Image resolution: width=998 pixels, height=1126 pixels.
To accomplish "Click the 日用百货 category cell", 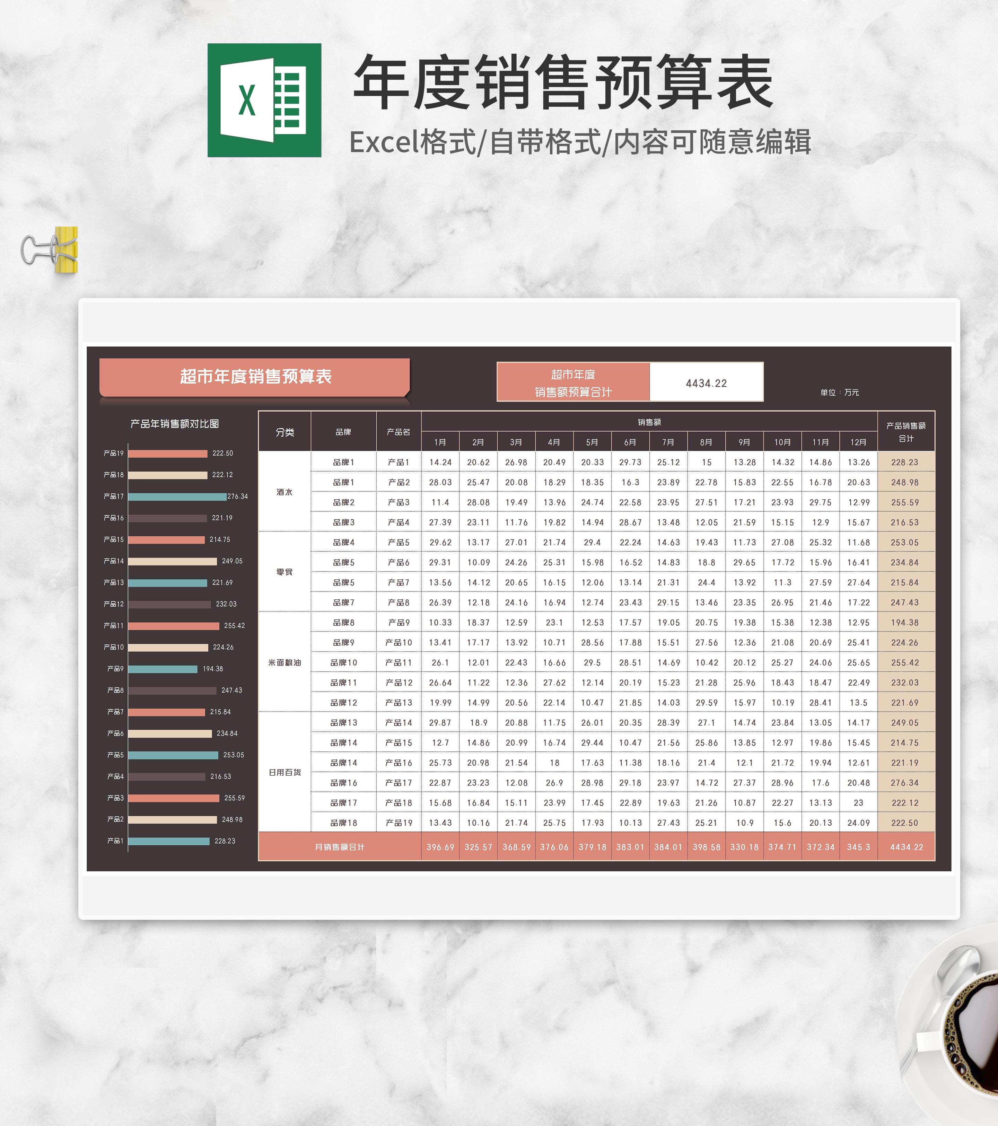I will pos(284,772).
